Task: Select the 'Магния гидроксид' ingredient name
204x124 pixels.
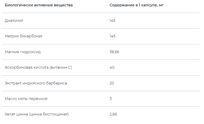Action: click(23, 52)
